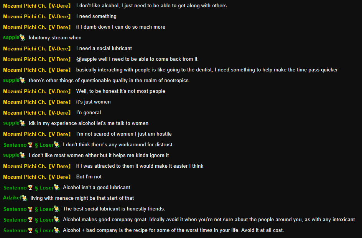Click the dentist comparison message text

[x=207, y=70]
